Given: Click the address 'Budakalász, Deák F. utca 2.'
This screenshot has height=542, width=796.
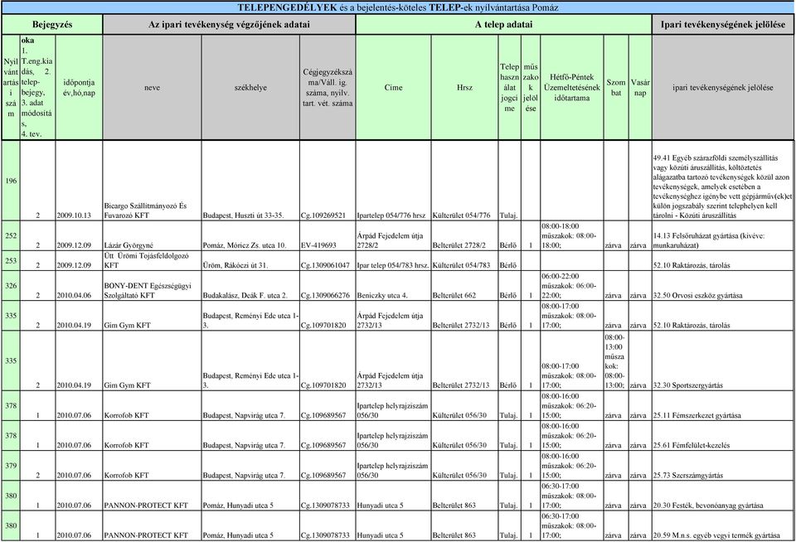Looking at the screenshot, I should pos(245,295).
